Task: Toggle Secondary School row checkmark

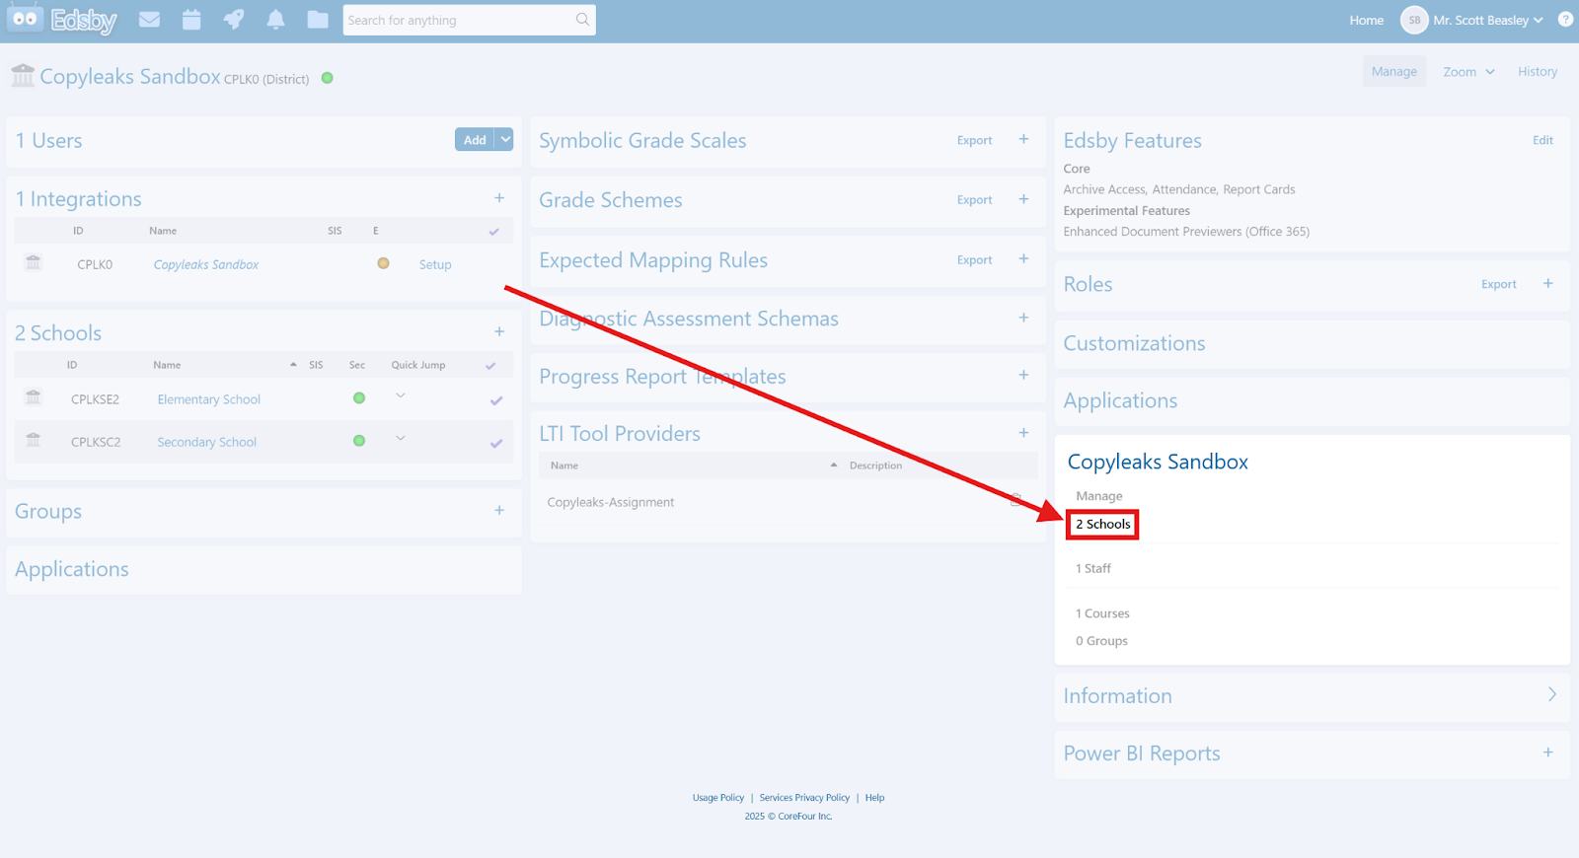Action: coord(496,444)
